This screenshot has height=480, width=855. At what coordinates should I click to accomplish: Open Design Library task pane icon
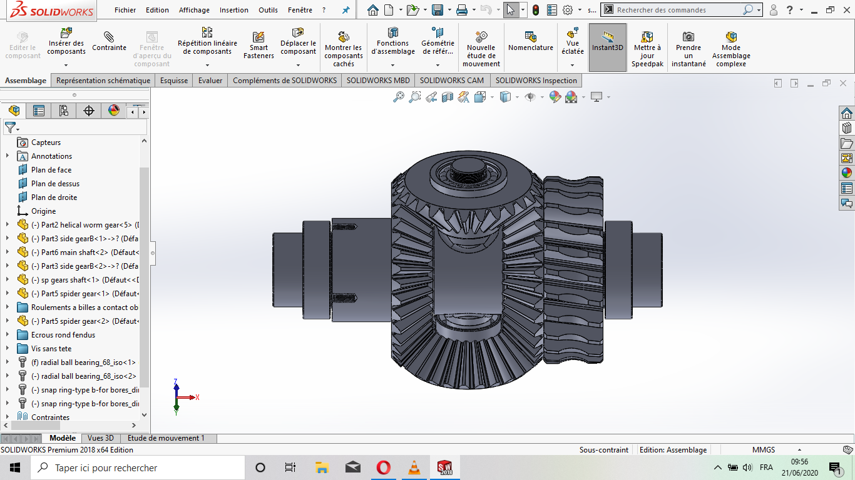point(847,128)
